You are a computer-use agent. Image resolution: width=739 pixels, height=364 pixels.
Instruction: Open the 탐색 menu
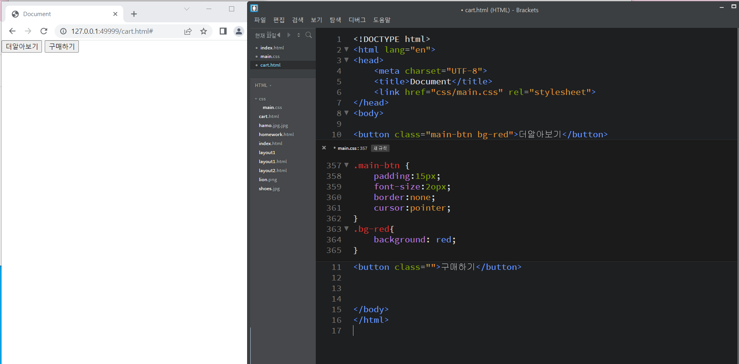[335, 20]
